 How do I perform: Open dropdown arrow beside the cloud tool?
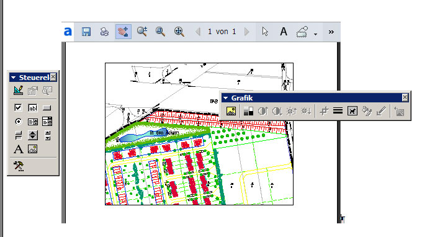pyautogui.click(x=315, y=34)
